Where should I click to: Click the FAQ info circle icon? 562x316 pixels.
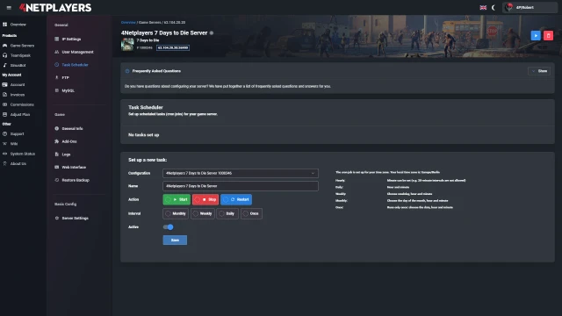click(127, 71)
